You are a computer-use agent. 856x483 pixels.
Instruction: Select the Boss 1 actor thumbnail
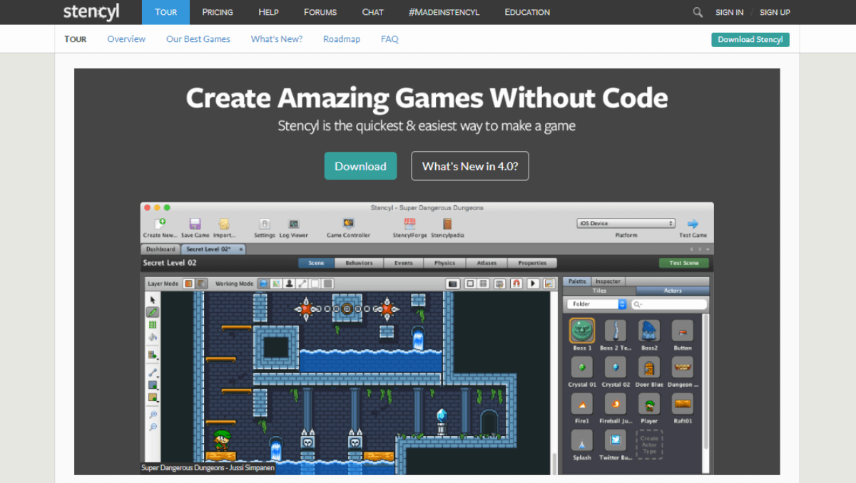(x=581, y=331)
